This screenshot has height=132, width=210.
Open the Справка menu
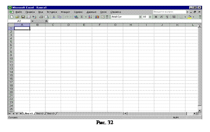point(116,12)
